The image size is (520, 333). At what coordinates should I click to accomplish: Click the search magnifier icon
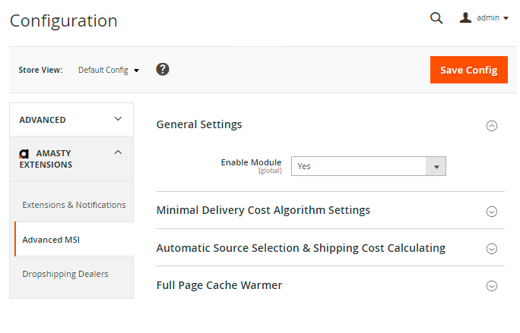point(436,18)
